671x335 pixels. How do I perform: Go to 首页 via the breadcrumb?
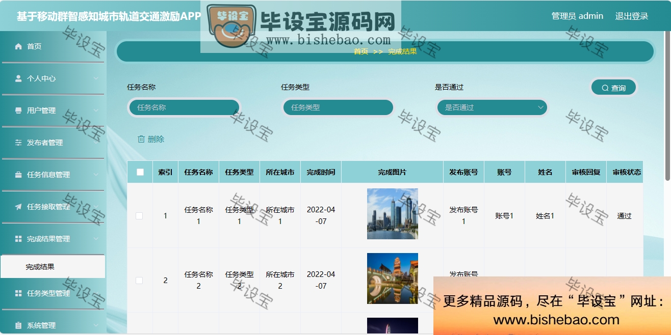coord(361,51)
